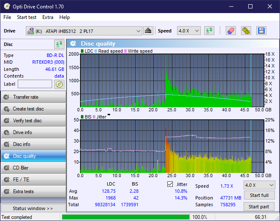Screen dimensions: 280x221
Task: Click the LDC green legend swatch
Action: tap(82, 51)
